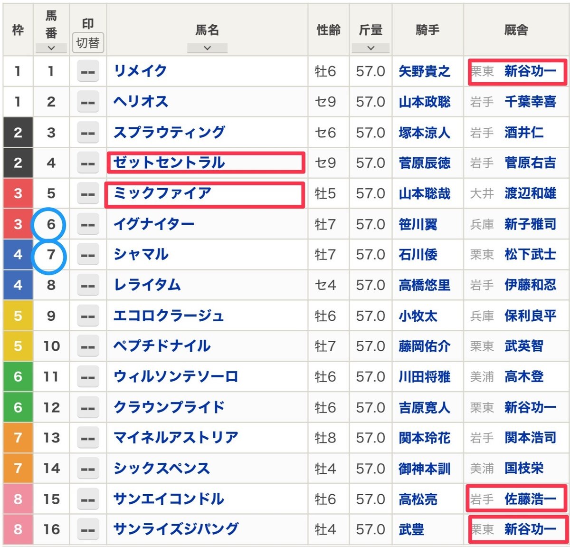This screenshot has width=570, height=547.
Task: Expand the 馬番 sort dropdown
Action: pyautogui.click(x=52, y=48)
